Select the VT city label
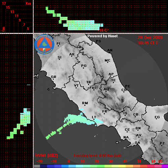 click(76, 86)
